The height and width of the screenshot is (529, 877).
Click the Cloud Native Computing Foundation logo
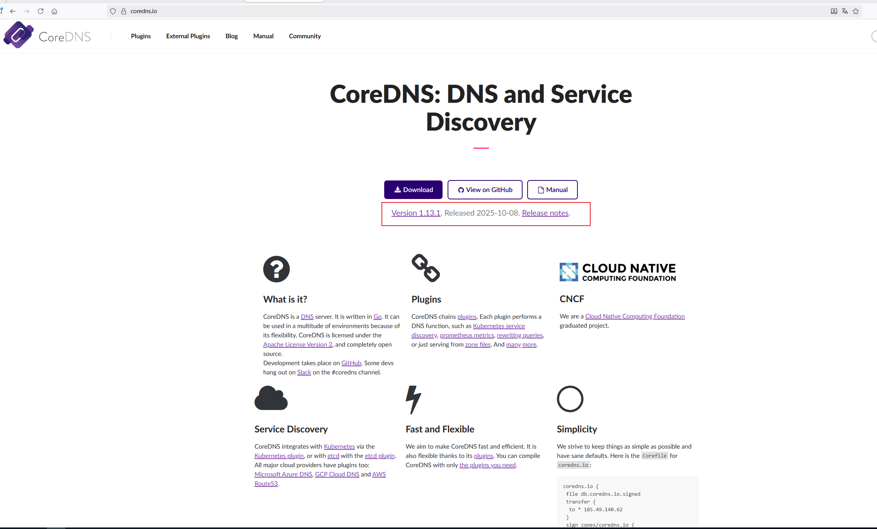[618, 272]
